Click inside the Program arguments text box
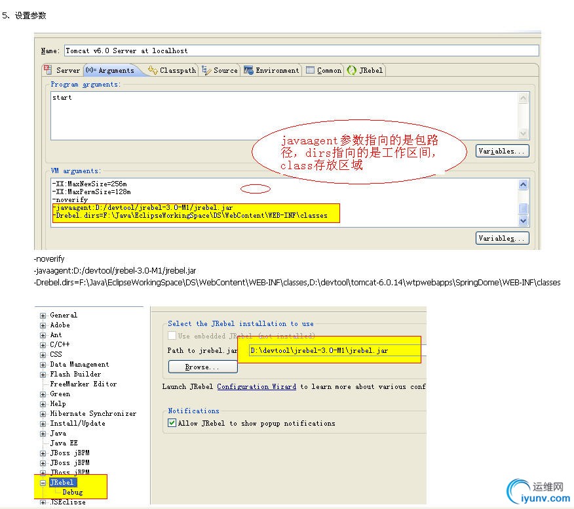574x509 pixels. pos(284,115)
